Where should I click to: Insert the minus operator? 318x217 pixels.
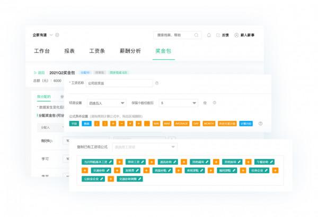tap(121, 124)
